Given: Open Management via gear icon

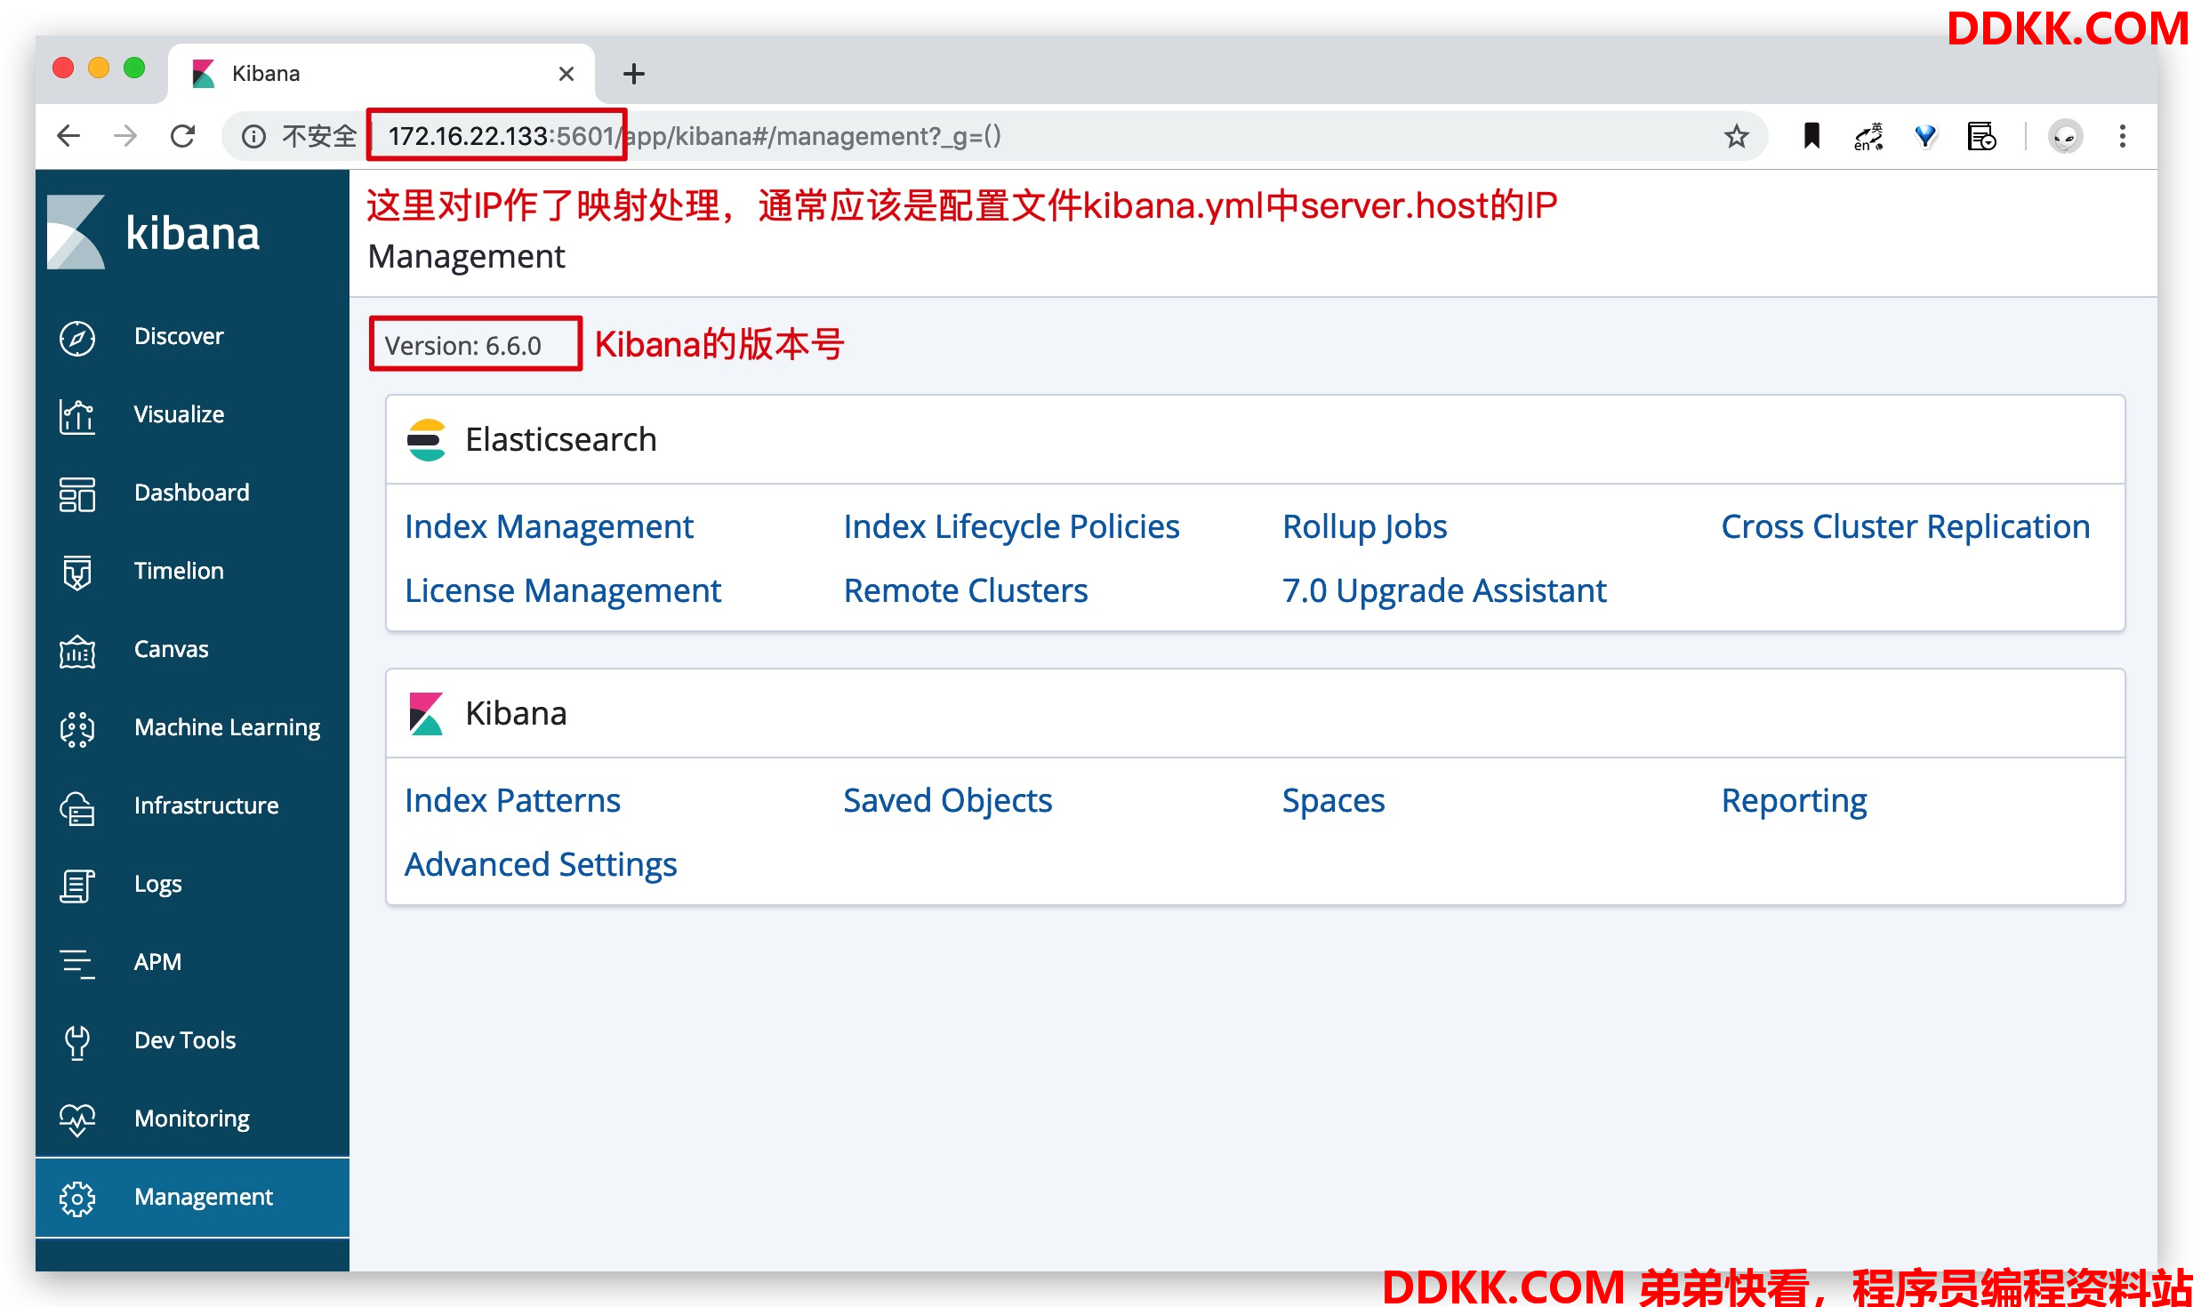Looking at the screenshot, I should [77, 1199].
